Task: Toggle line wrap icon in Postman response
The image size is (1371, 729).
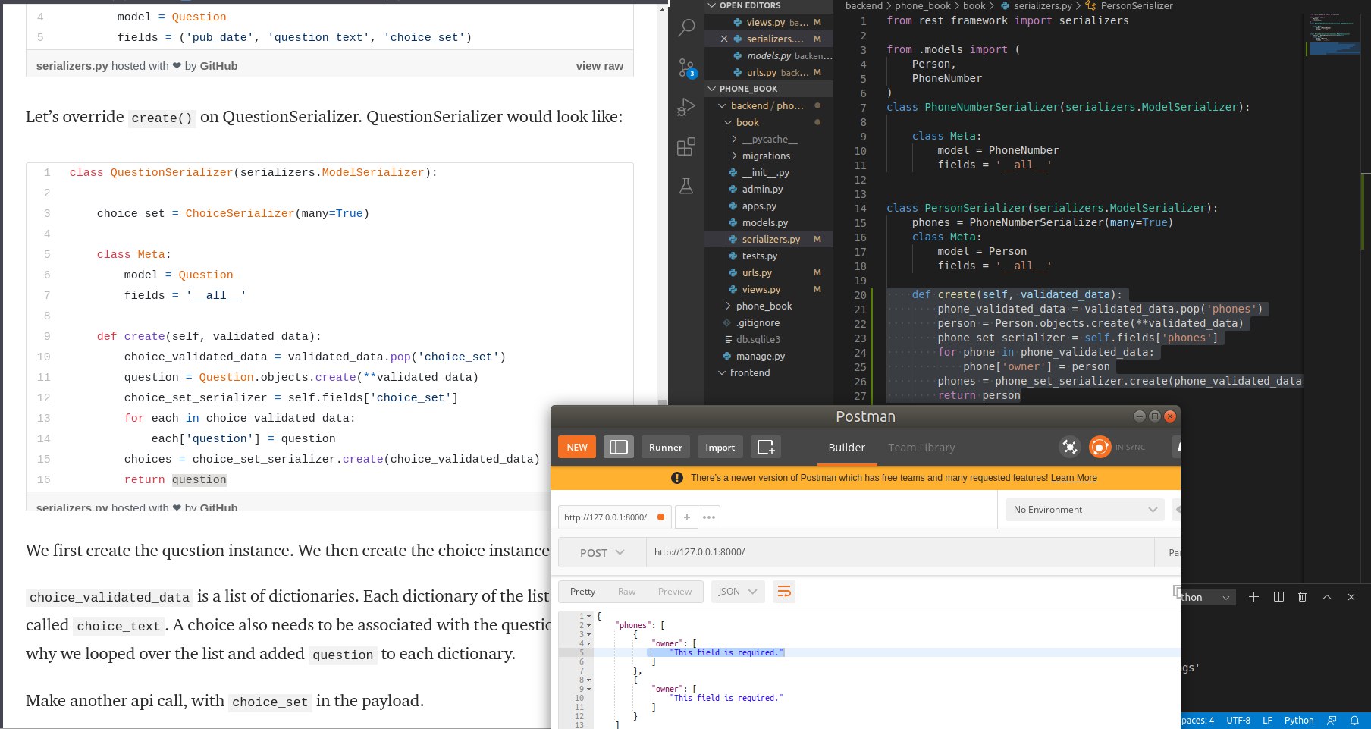Action: point(784,592)
